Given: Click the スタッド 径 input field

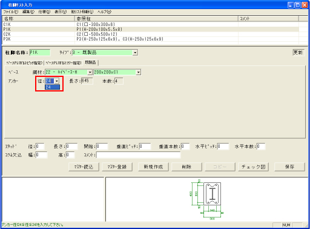Looking at the screenshot, I should pyautogui.click(x=40, y=147).
